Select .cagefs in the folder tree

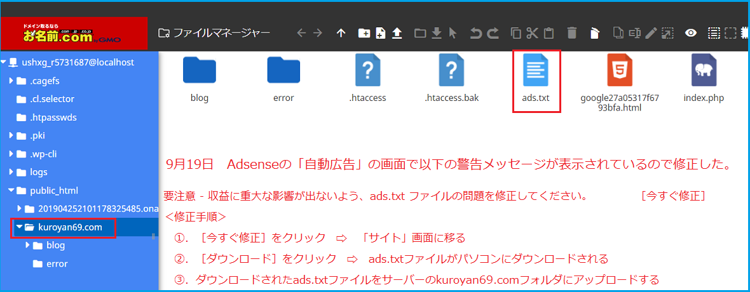coord(44,80)
